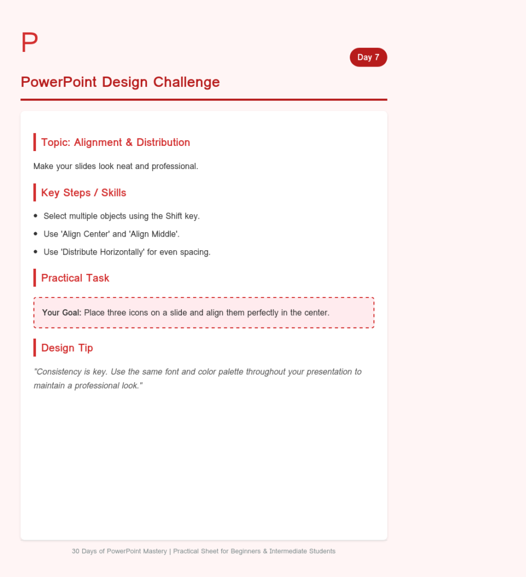The height and width of the screenshot is (577, 526).
Task: Click the dashed pink goal box
Action: (x=204, y=312)
